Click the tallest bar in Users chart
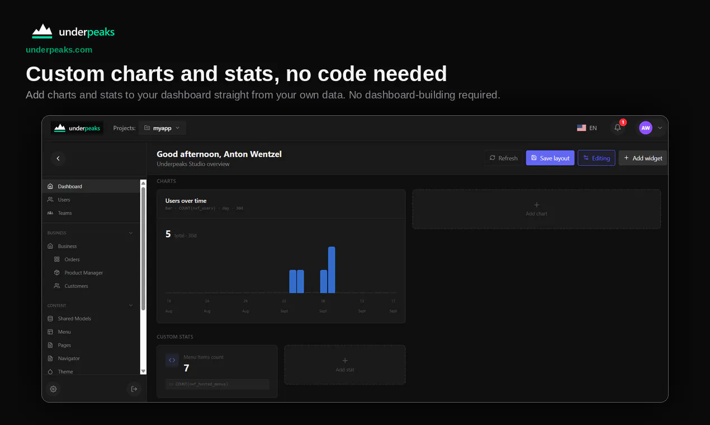 click(x=332, y=270)
